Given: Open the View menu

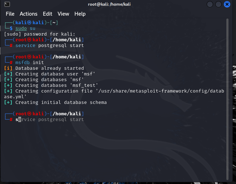Looking at the screenshot, I should (x=63, y=14).
